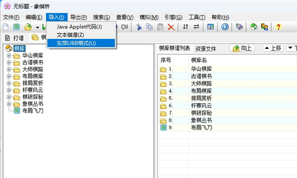
Task: Select 华山棋库 folder in the tree
Action: 33,55
